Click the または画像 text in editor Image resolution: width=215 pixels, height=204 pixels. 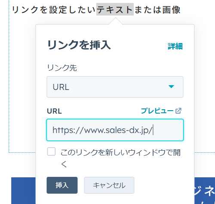[157, 10]
